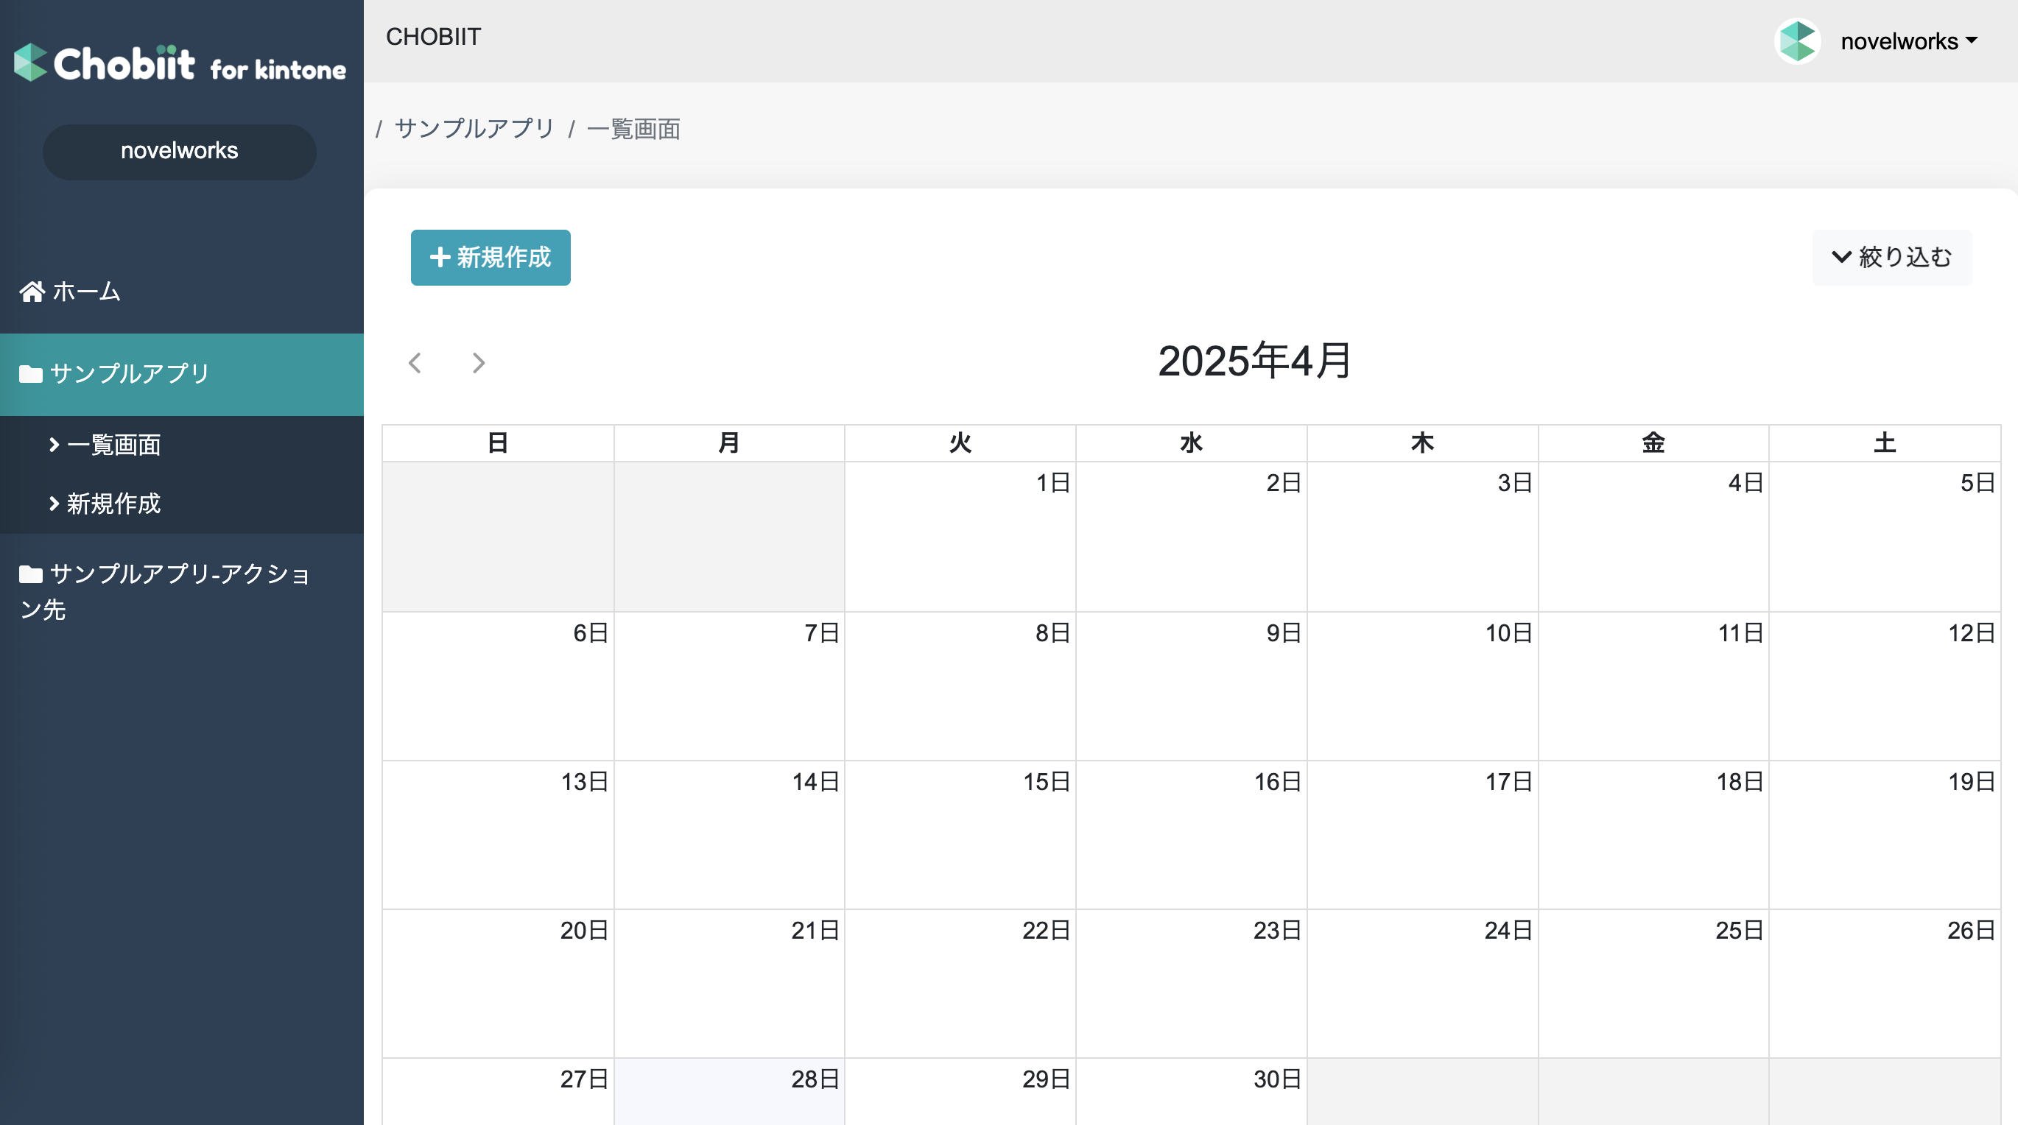Click the サンプルアプリ breadcrumb link
Screen dimensions: 2018x1125
[475, 128]
